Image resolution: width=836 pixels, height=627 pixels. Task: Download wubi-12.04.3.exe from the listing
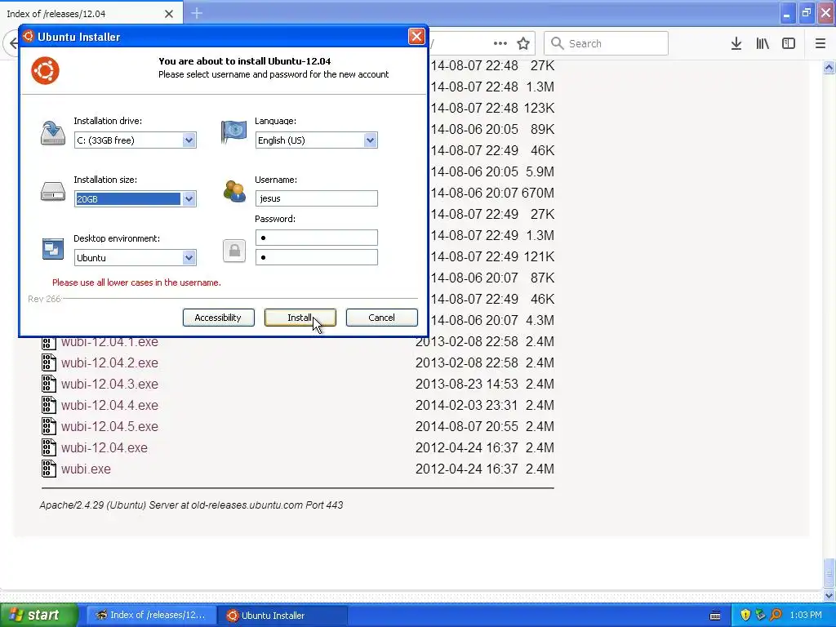click(109, 385)
